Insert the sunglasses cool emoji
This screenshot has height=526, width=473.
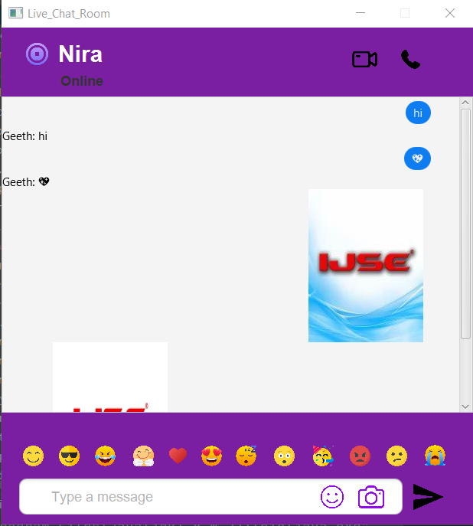pos(69,456)
